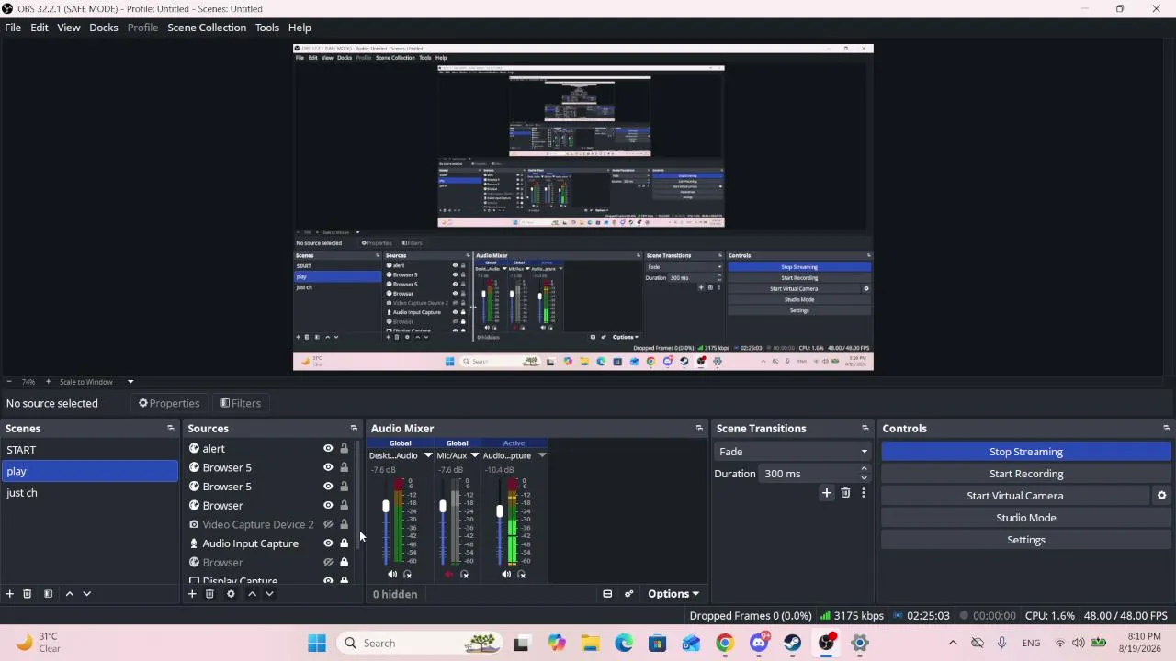Open the File menu
The image size is (1176, 661).
13,28
